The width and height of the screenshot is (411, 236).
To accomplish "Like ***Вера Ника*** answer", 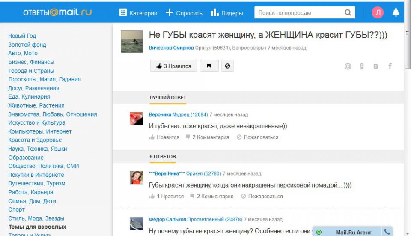I will click(166, 197).
